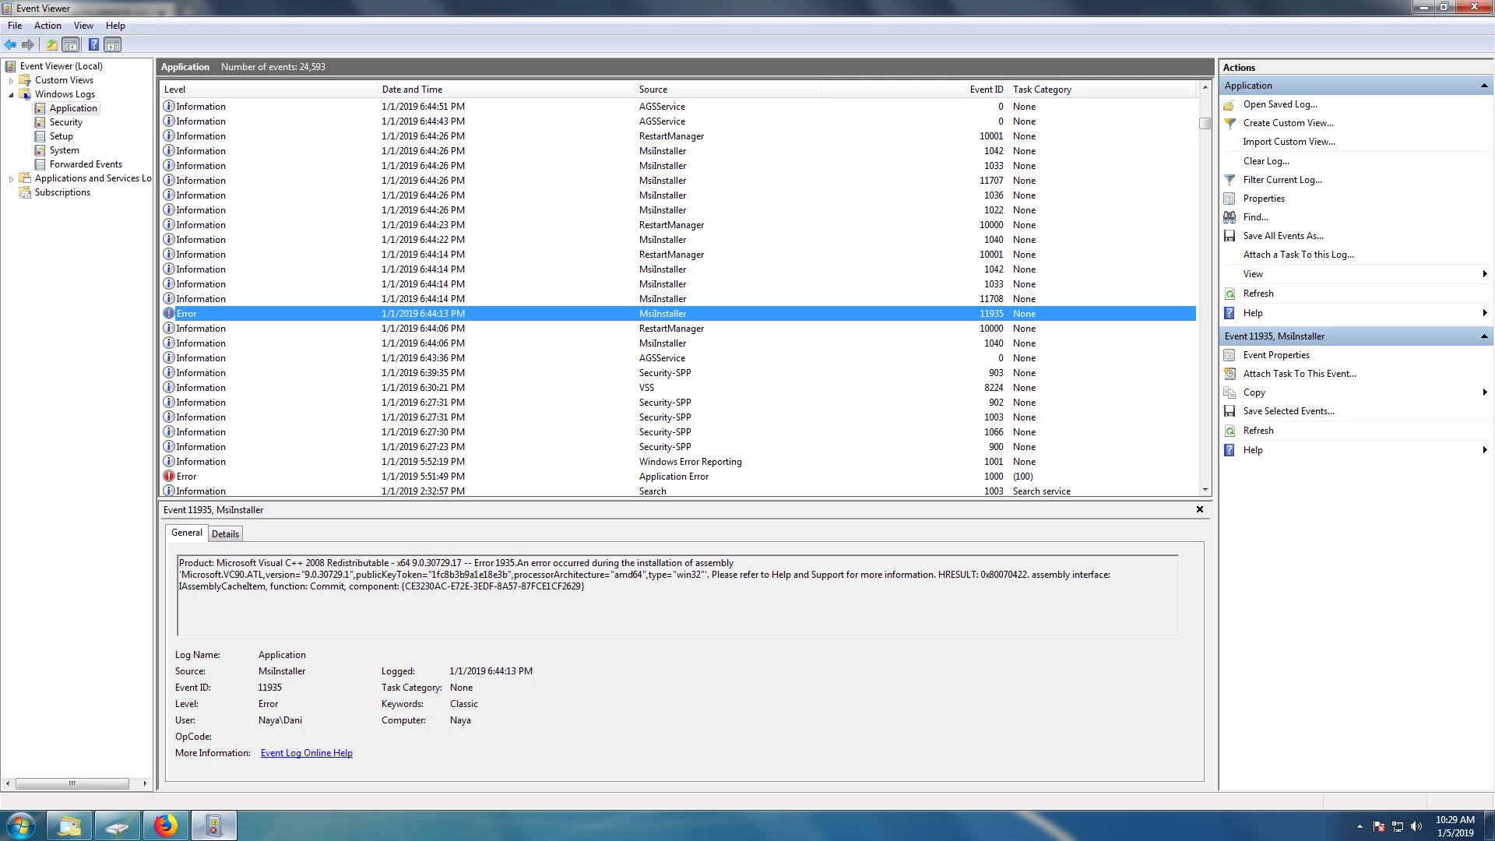Viewport: 1495px width, 841px height.
Task: Click the Find binoculars icon
Action: pos(1229,217)
